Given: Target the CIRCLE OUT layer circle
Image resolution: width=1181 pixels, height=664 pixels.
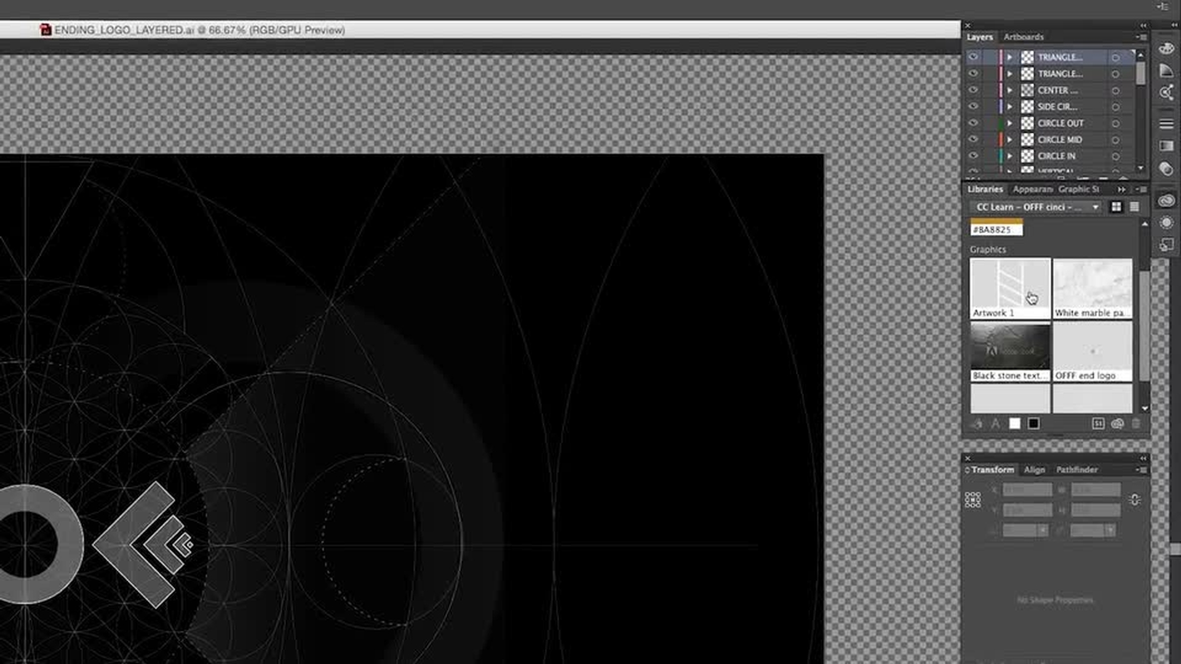Looking at the screenshot, I should pos(1115,124).
